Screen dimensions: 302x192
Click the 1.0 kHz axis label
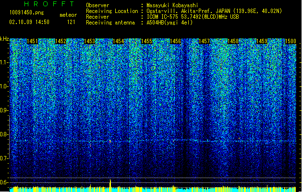click(4, 86)
